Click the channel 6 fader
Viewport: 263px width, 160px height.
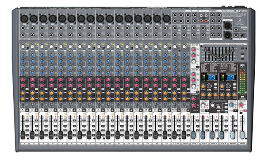[x=70, y=135]
